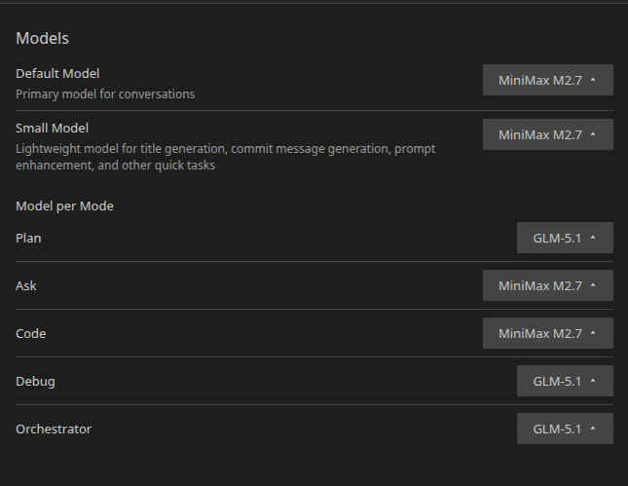Click the Orchestrator mode label
Viewport: 628px width, 486px height.
[54, 429]
